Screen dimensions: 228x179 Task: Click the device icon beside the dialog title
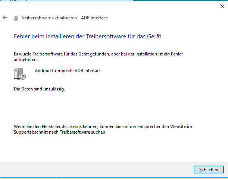coord(16,18)
